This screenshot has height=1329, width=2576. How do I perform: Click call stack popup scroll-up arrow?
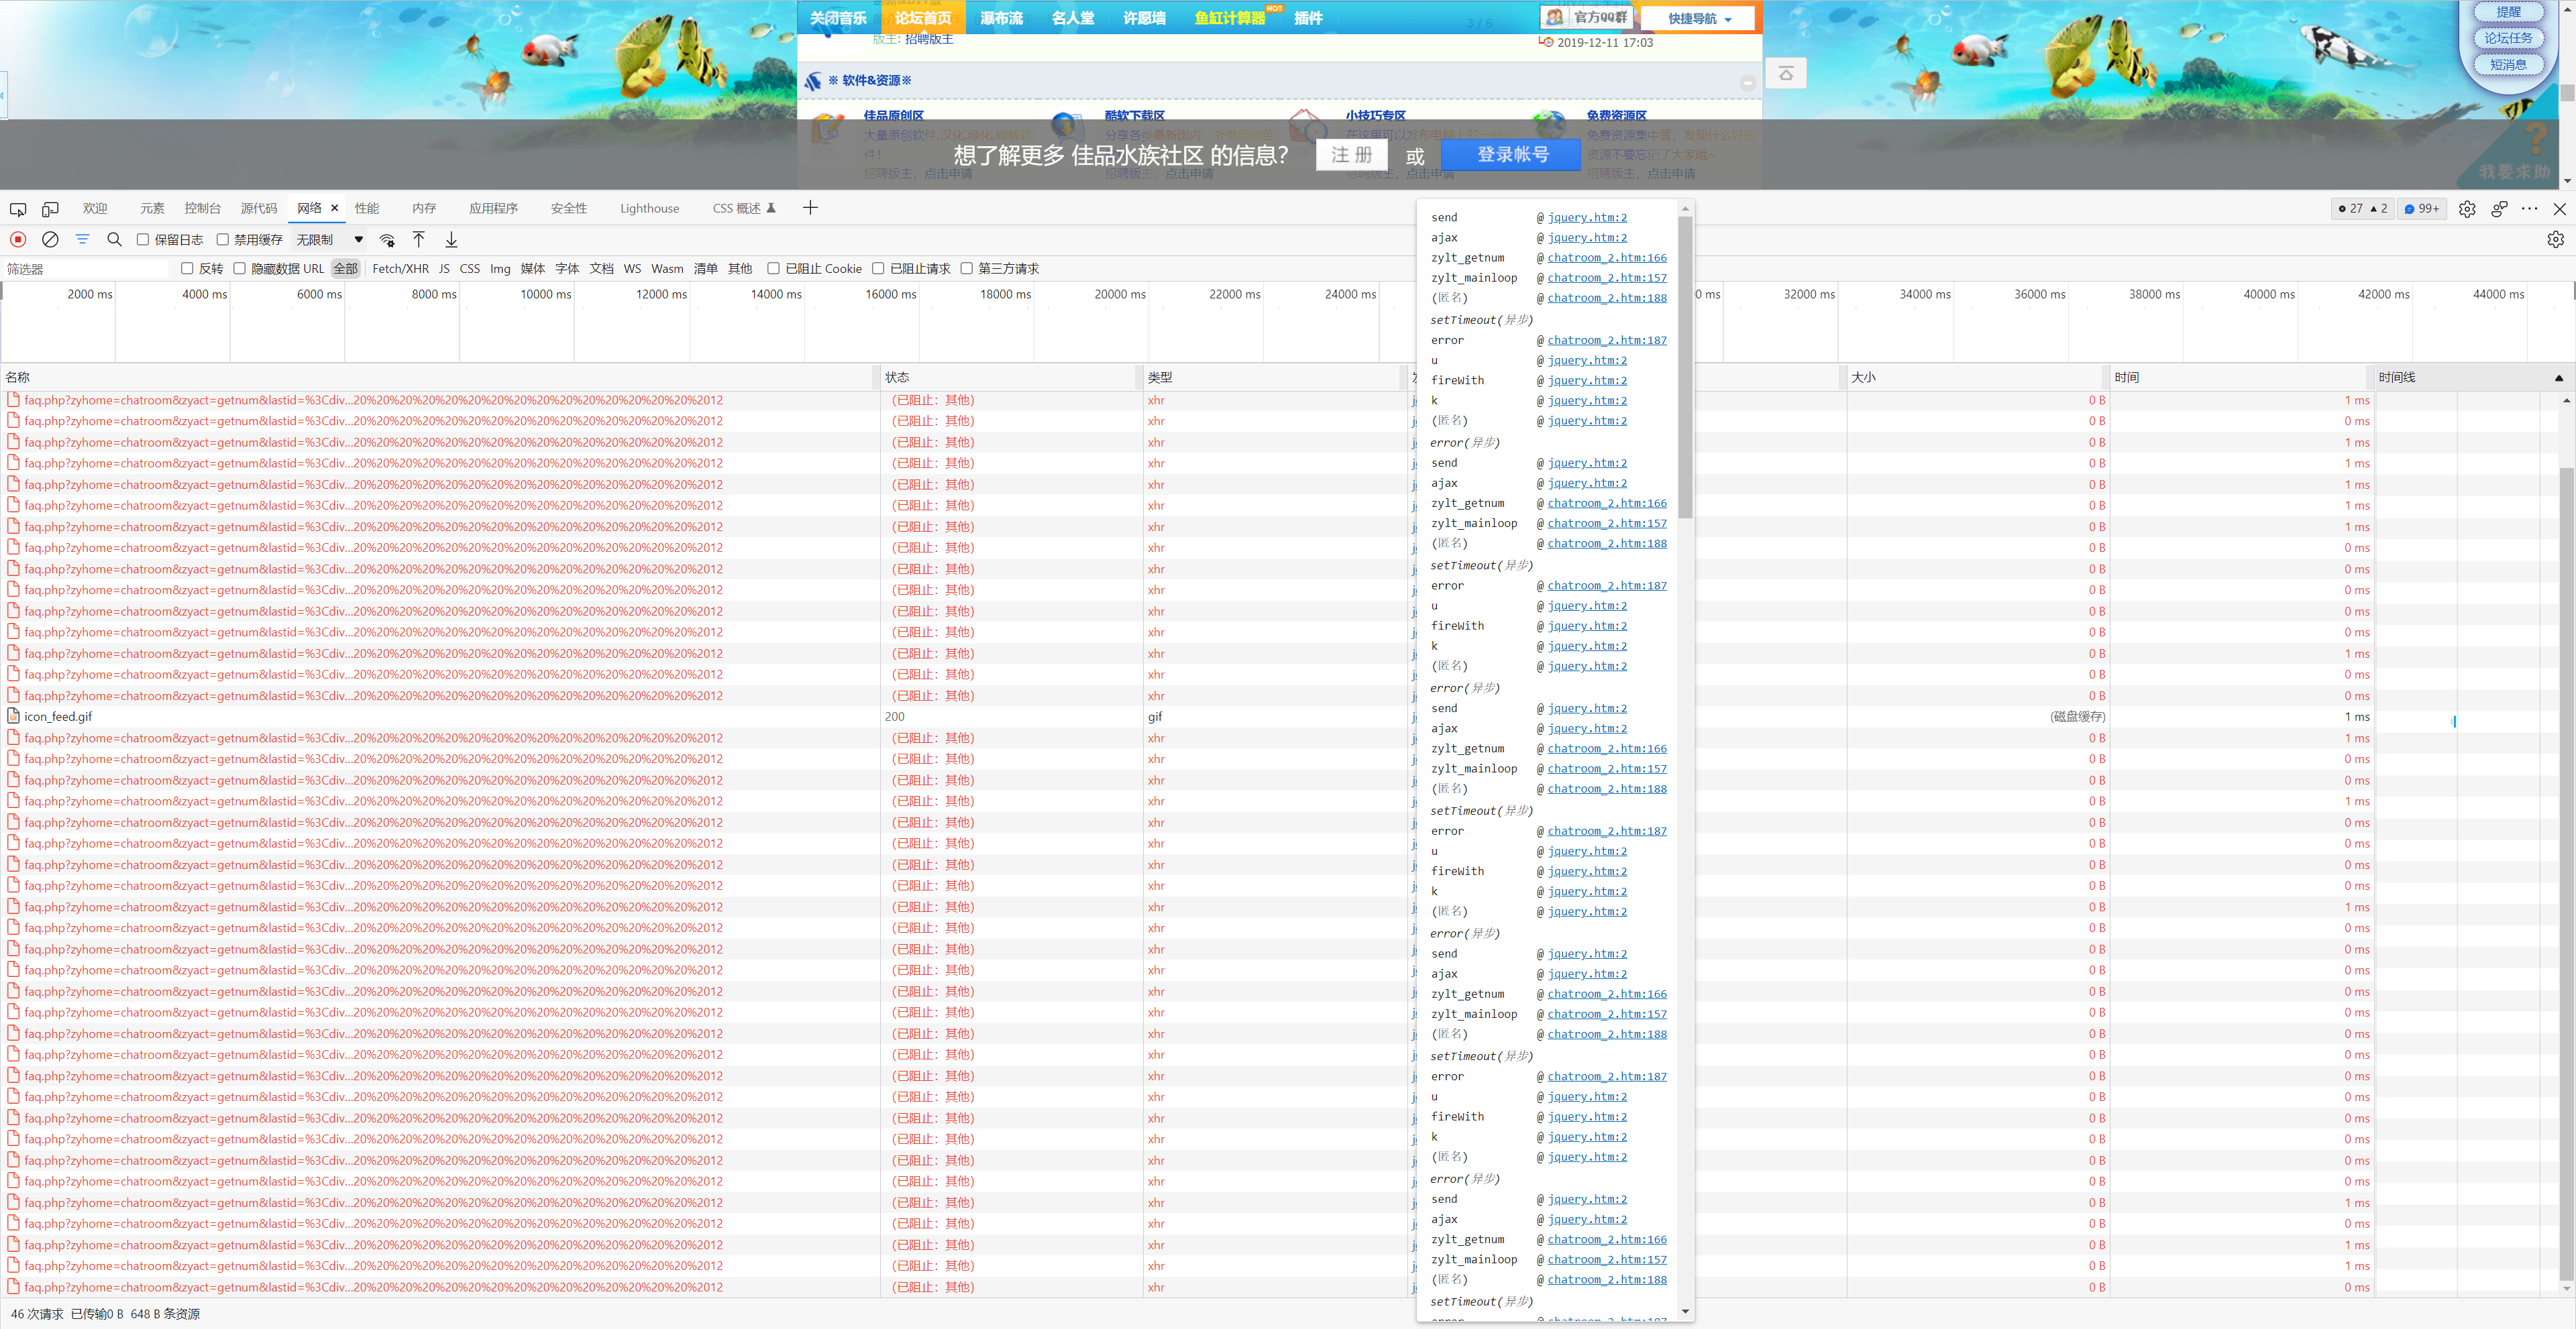(x=1685, y=209)
